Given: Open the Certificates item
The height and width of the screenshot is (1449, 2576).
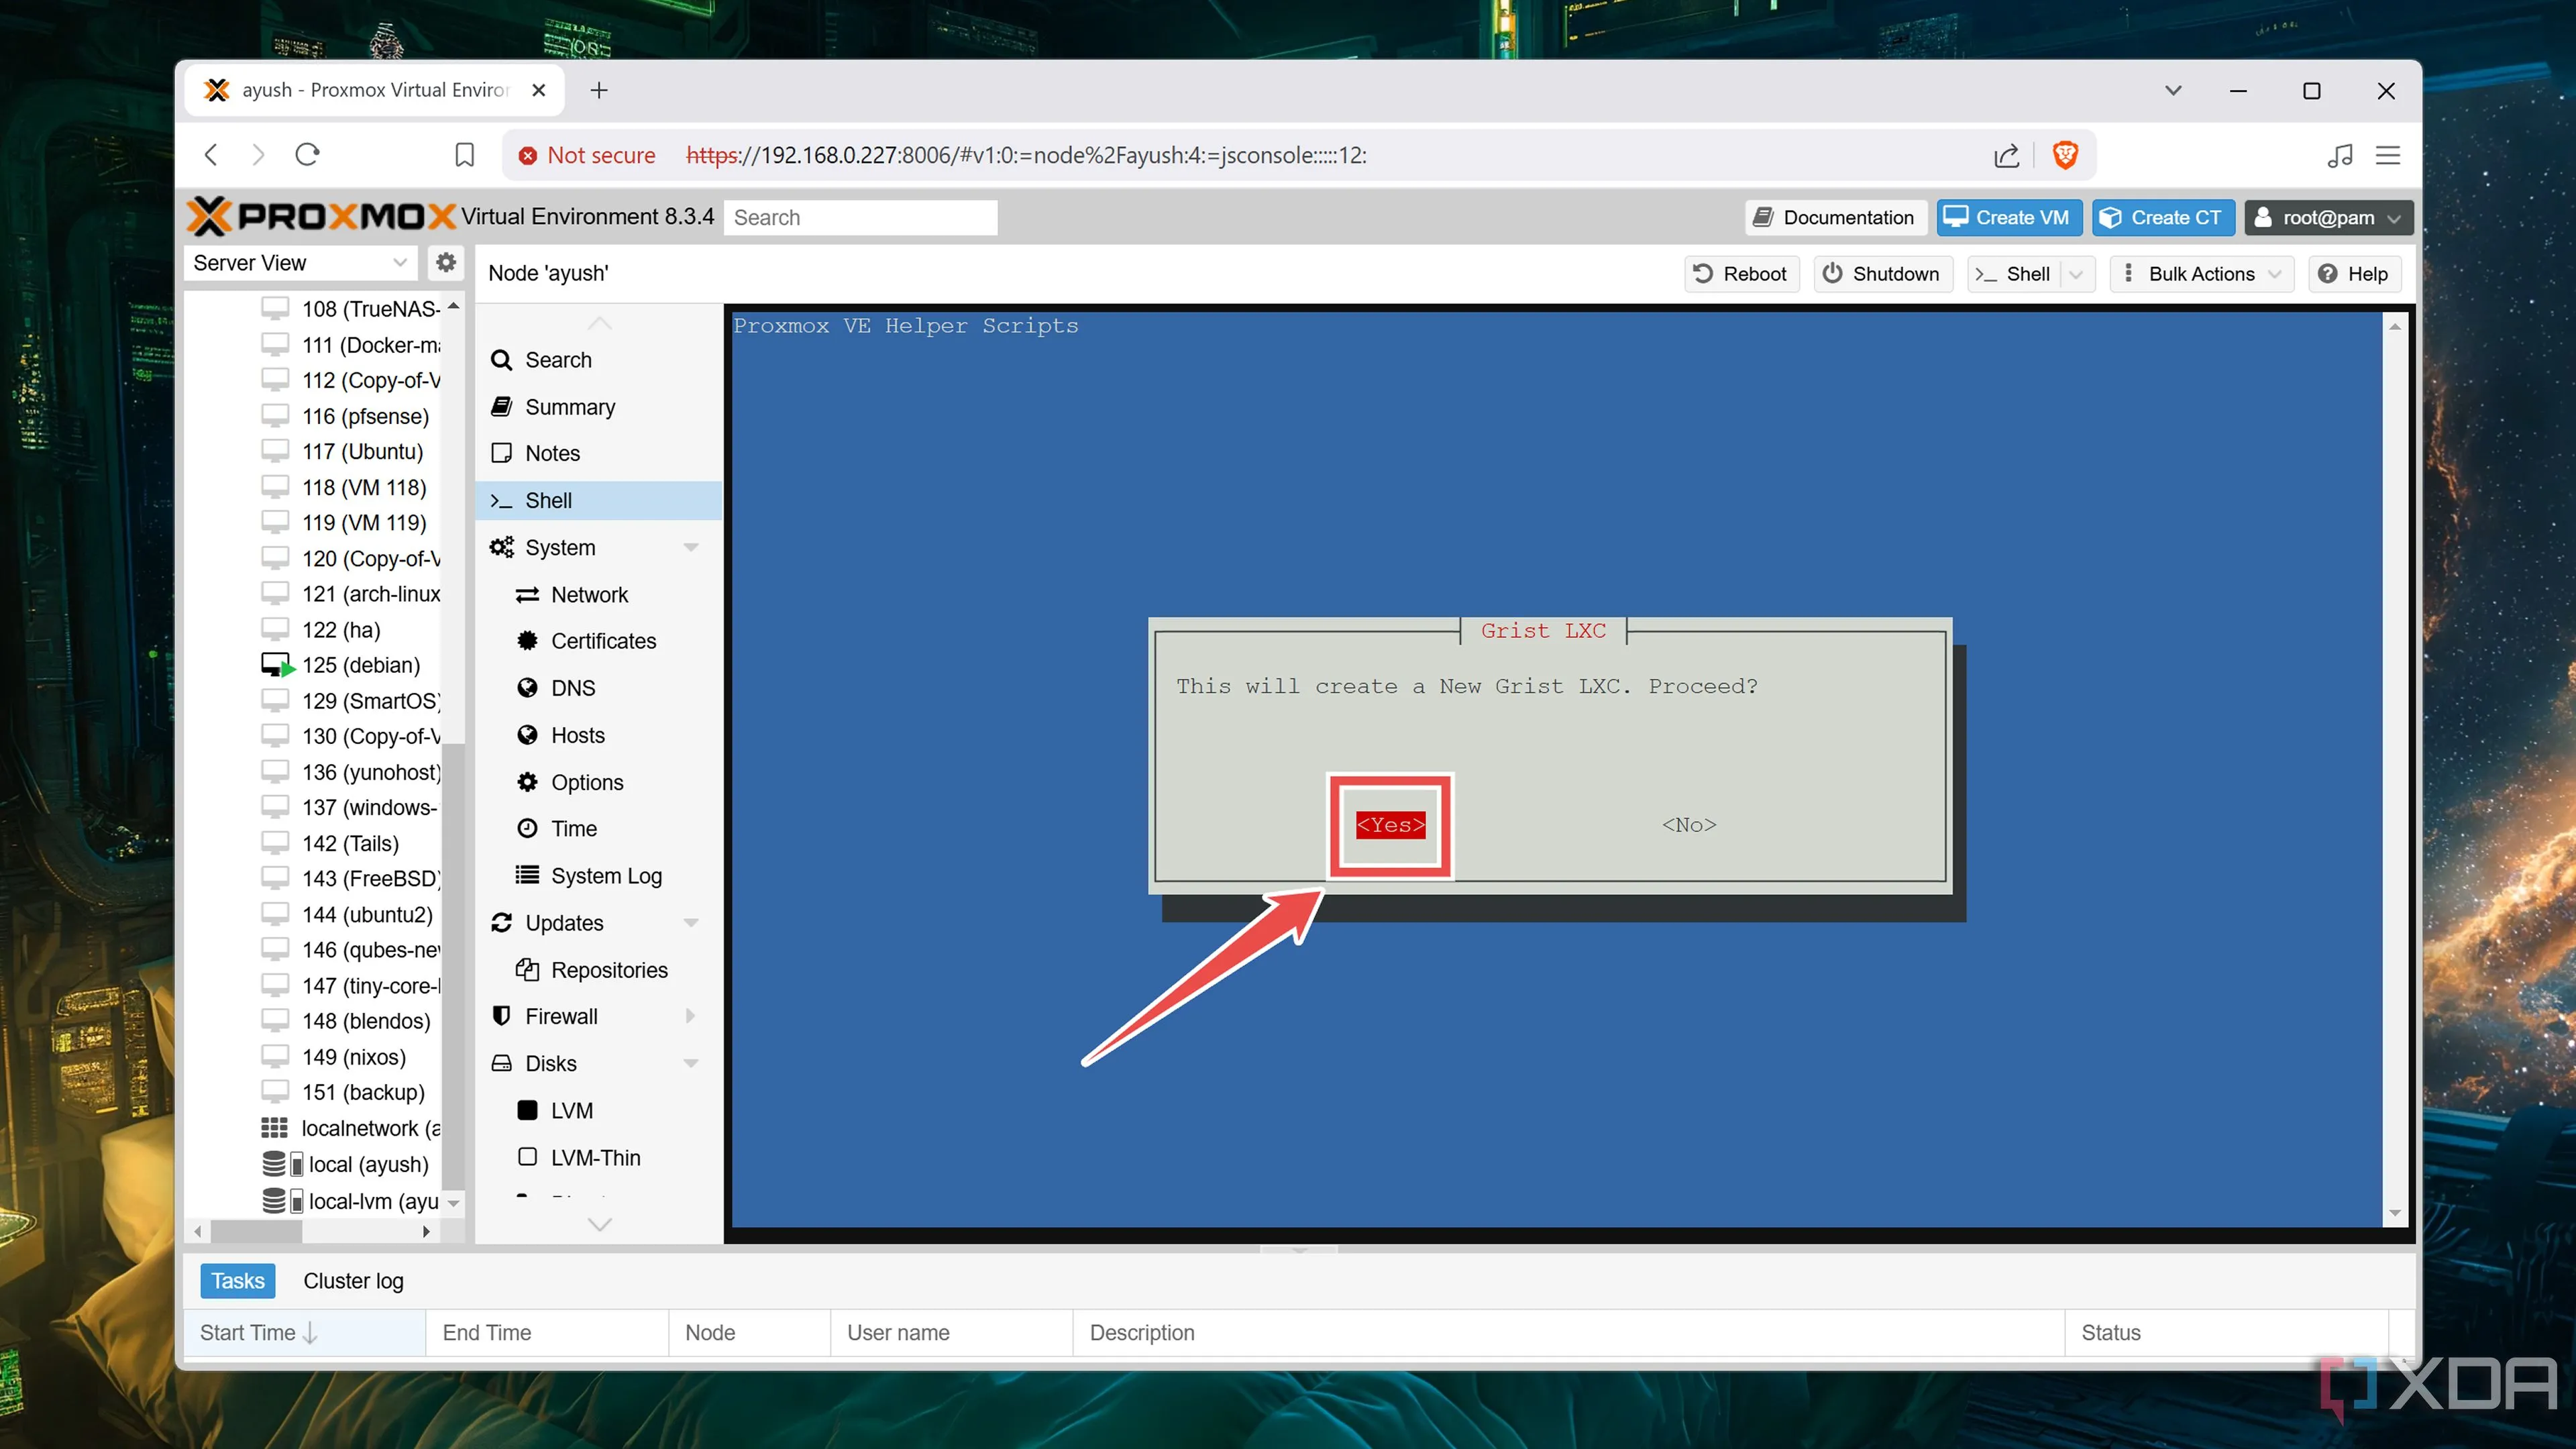Looking at the screenshot, I should [598, 641].
